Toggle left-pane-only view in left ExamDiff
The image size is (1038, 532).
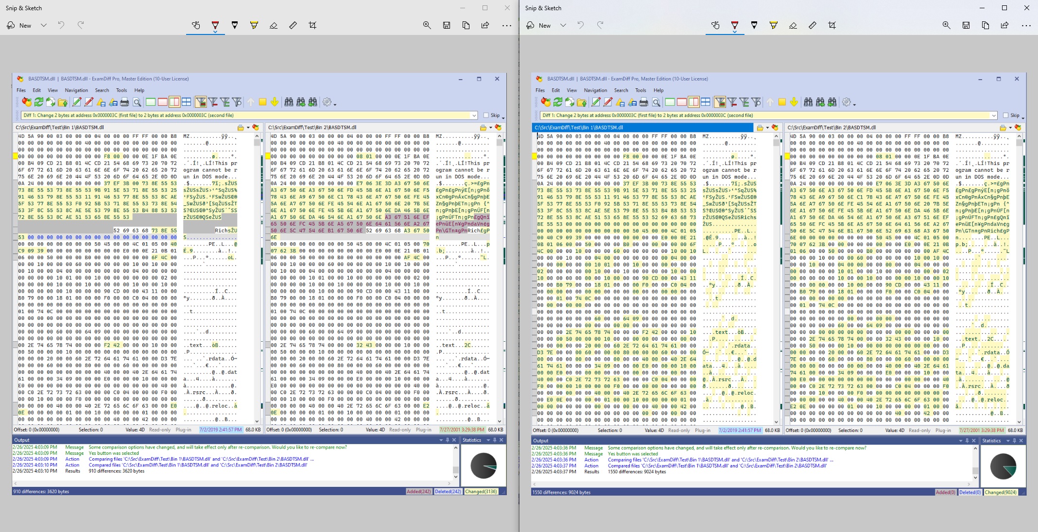pyautogui.click(x=151, y=102)
